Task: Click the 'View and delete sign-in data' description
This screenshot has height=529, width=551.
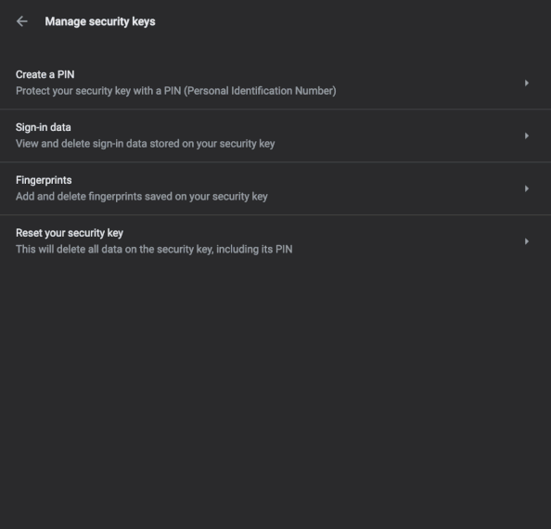Action: tap(145, 144)
